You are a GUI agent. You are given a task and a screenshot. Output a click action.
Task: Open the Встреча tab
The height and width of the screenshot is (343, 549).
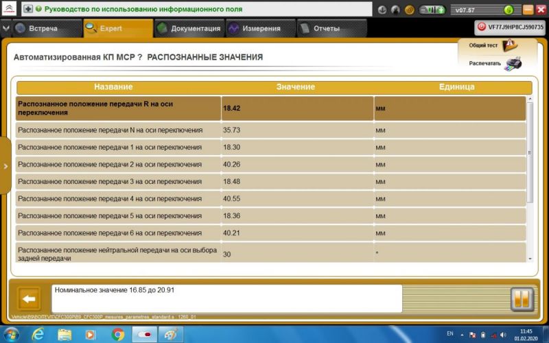(43, 29)
